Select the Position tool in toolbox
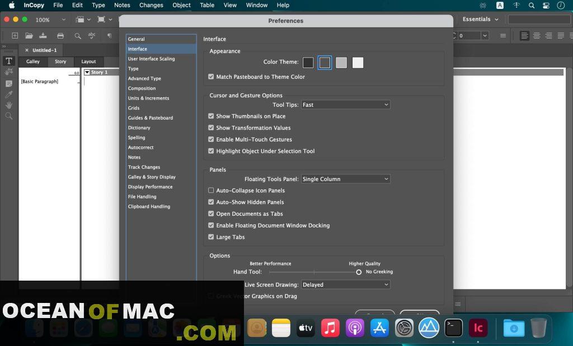The image size is (573, 346). [9, 72]
